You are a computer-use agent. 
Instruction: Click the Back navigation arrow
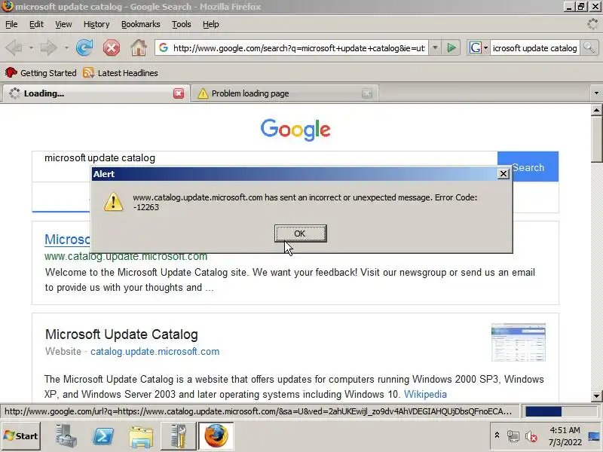tap(14, 48)
